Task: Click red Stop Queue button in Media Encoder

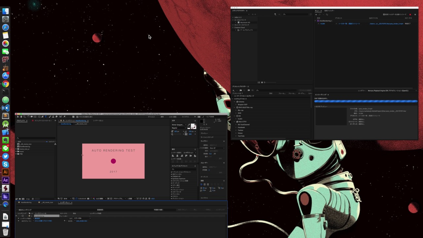Action: click(x=410, y=15)
